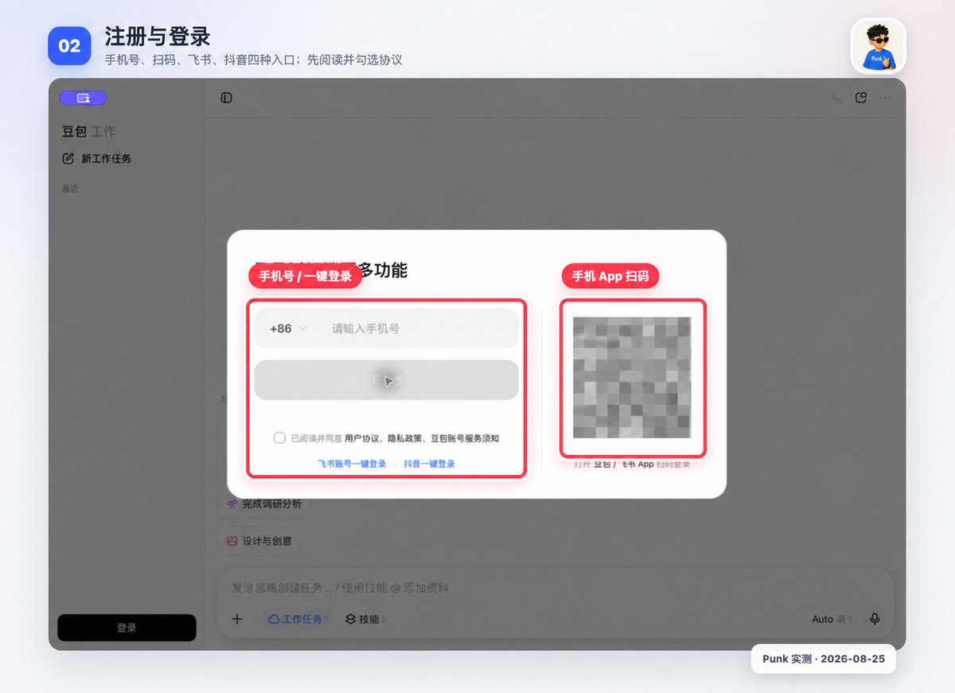
Task: Toggle the sidebar panel icon
Action: click(227, 98)
